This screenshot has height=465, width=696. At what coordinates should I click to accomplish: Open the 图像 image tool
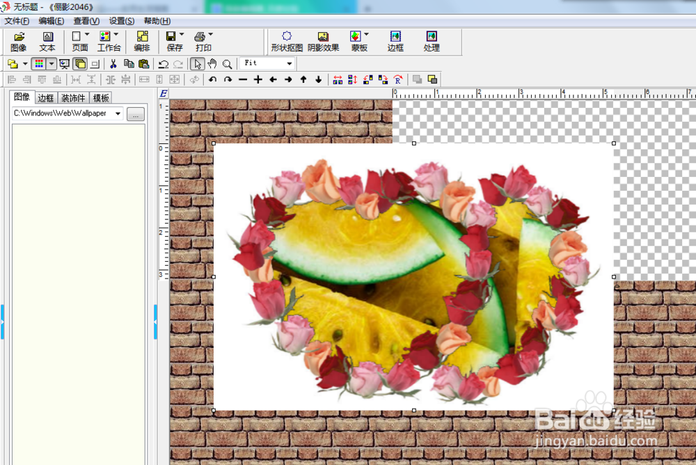tap(19, 42)
